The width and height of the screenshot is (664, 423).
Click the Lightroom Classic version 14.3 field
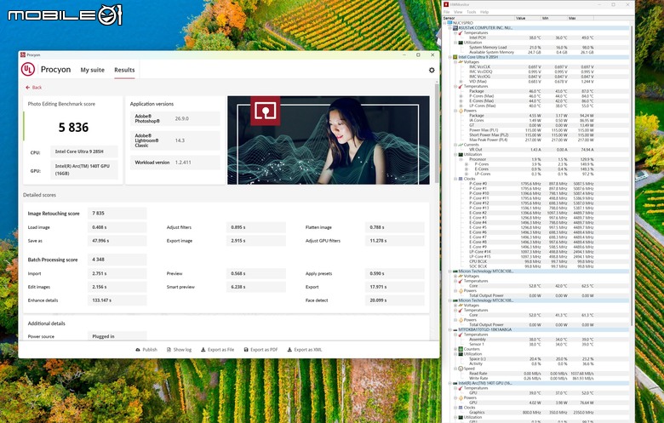175,140
